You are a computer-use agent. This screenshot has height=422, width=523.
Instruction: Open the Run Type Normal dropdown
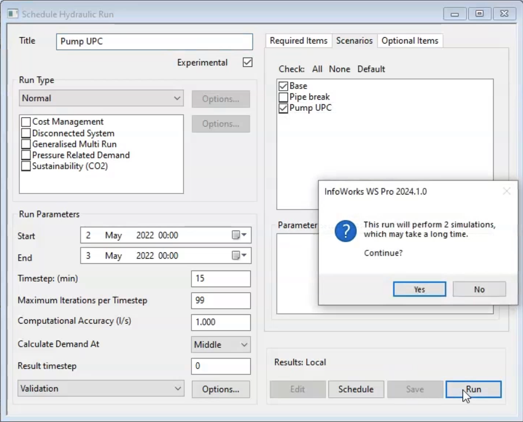coord(101,98)
